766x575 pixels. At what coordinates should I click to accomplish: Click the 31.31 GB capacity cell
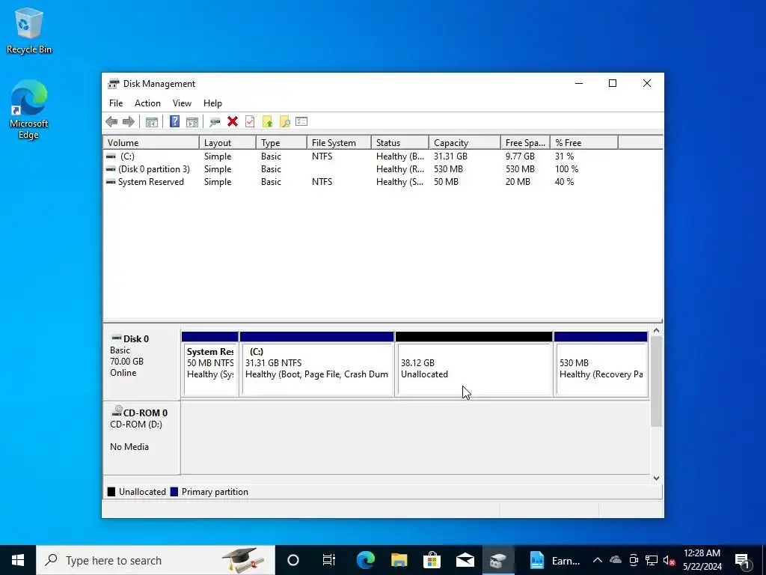coord(450,156)
